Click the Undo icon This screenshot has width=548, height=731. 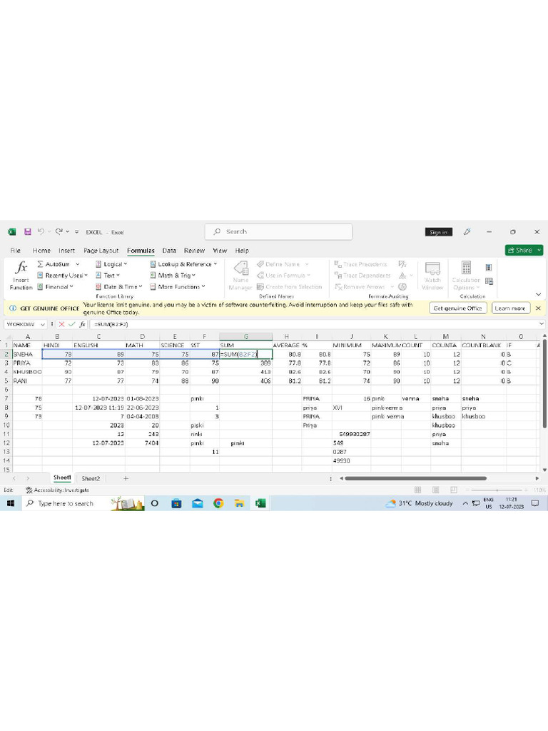pos(41,231)
